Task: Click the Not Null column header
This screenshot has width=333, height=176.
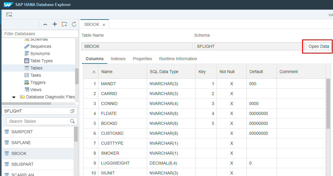Action: click(x=232, y=72)
